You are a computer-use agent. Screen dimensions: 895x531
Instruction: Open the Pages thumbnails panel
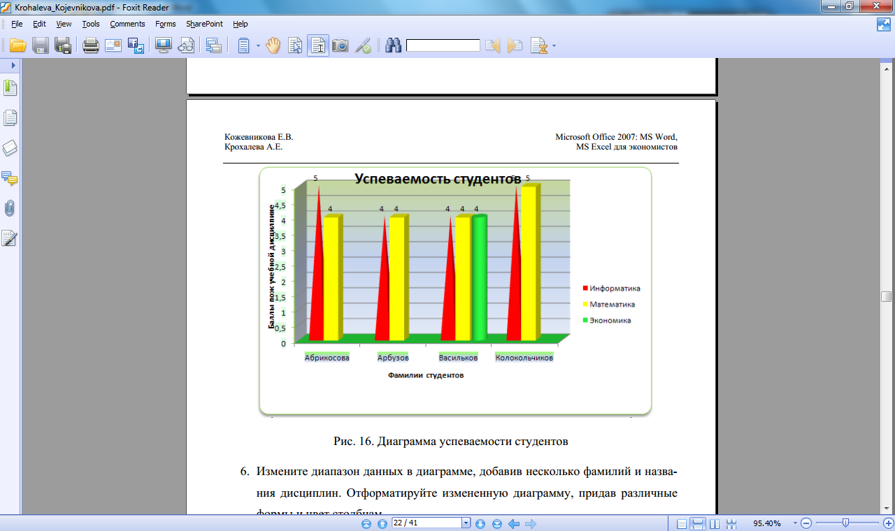(10, 118)
